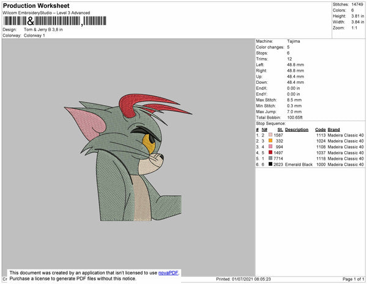Click the 'Stop Sequence:' heading

[271, 124]
